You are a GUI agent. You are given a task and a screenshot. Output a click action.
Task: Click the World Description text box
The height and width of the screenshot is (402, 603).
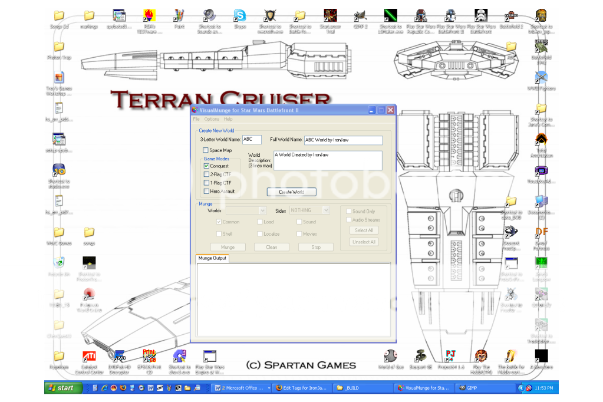click(328, 160)
